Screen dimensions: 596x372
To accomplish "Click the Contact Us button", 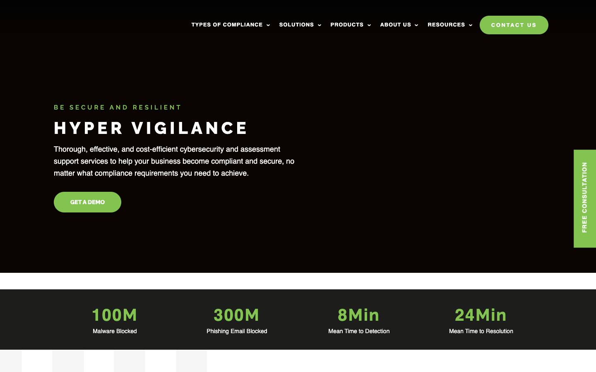I will coord(514,25).
